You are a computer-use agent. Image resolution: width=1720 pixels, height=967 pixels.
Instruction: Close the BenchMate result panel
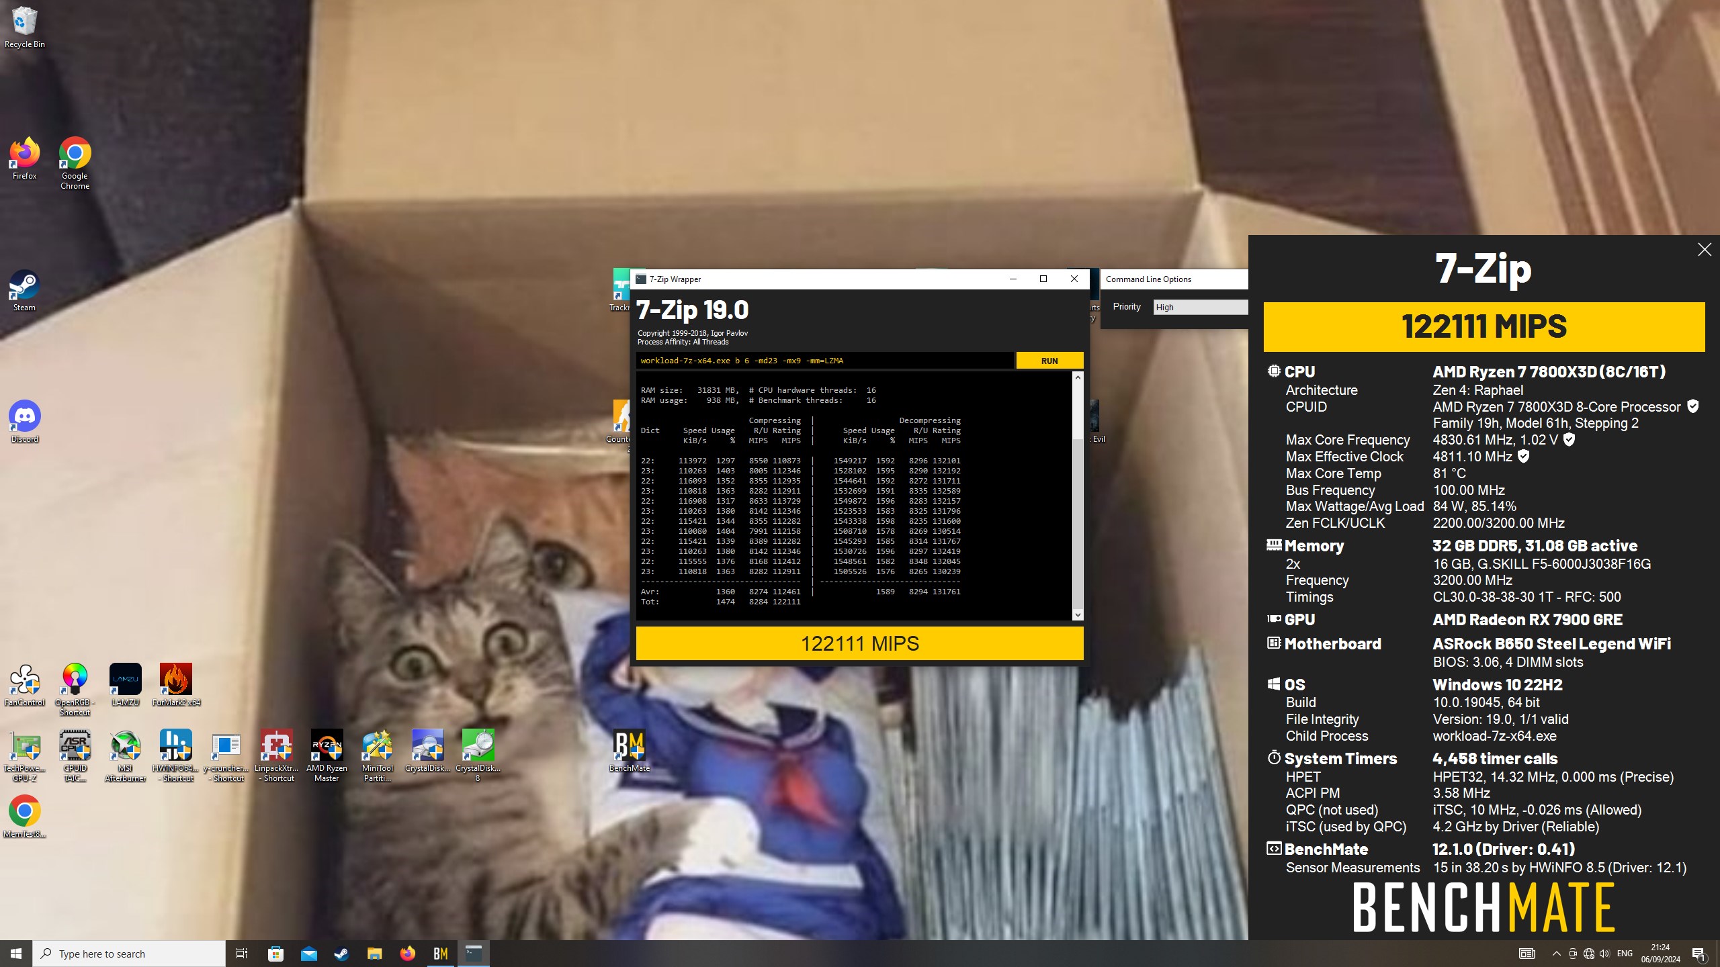click(x=1704, y=250)
